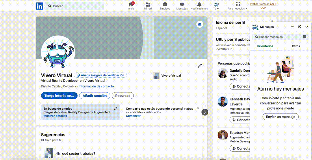The height and width of the screenshot is (160, 312).
Task: Edit cover photo with the camera icon
Action: pos(200,24)
